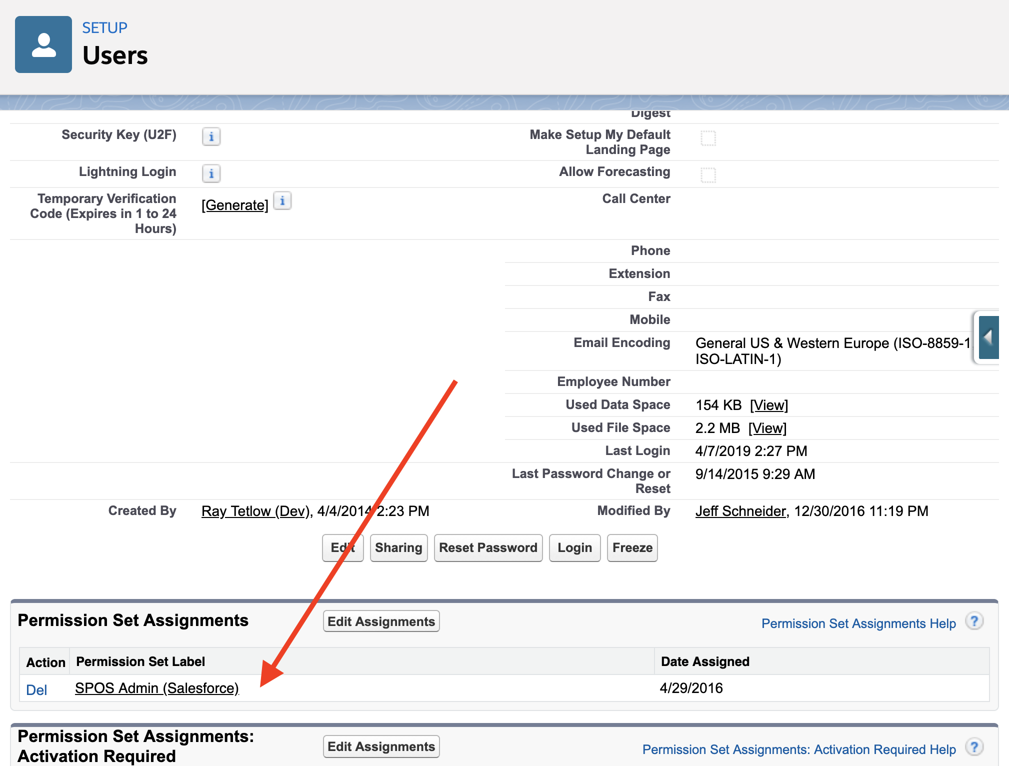Viewport: 1009px width, 766px height.
Task: Click help icon beside Permission Set Assignments Help
Action: click(974, 621)
